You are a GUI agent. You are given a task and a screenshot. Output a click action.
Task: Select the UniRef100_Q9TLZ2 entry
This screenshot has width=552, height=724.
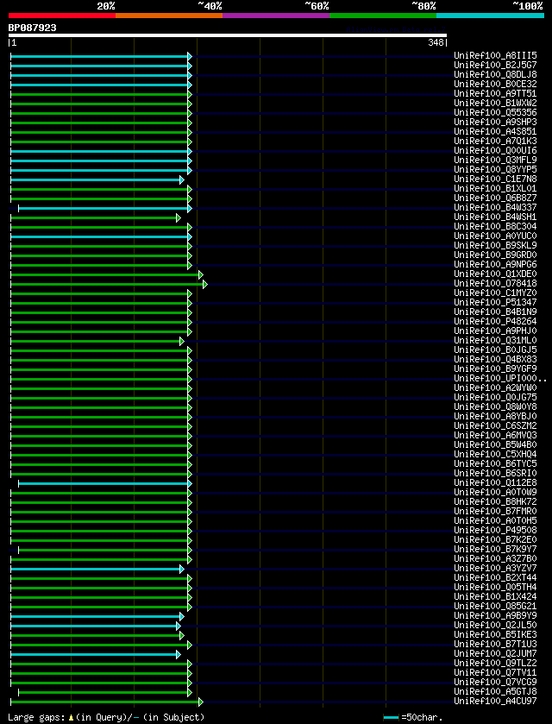495,664
